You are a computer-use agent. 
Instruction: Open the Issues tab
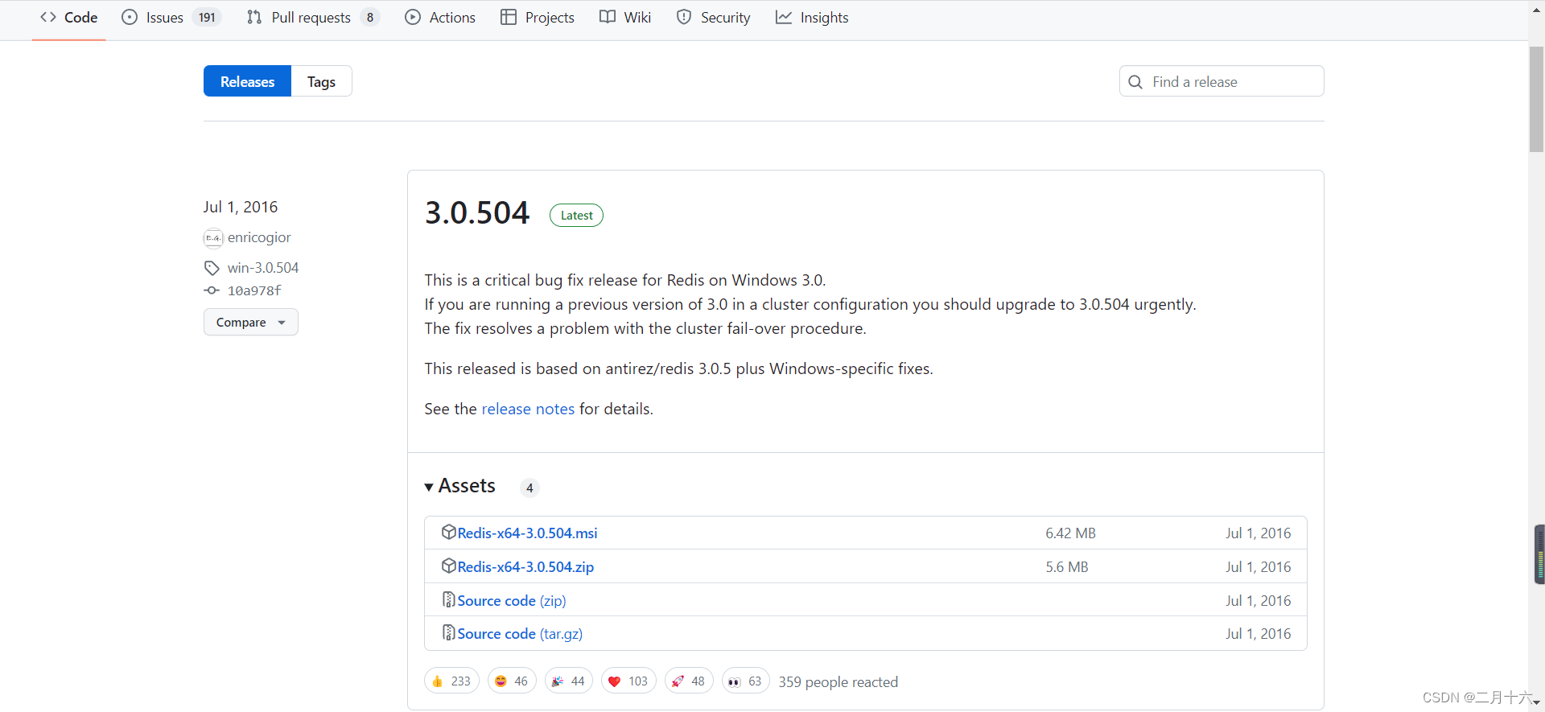point(171,18)
